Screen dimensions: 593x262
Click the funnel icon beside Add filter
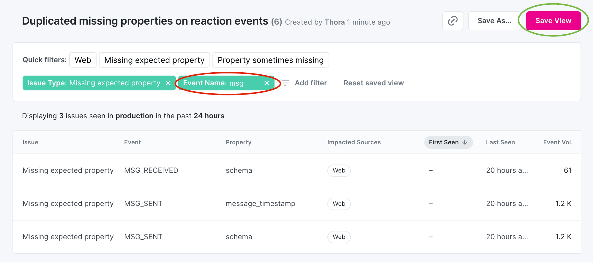[x=285, y=83]
